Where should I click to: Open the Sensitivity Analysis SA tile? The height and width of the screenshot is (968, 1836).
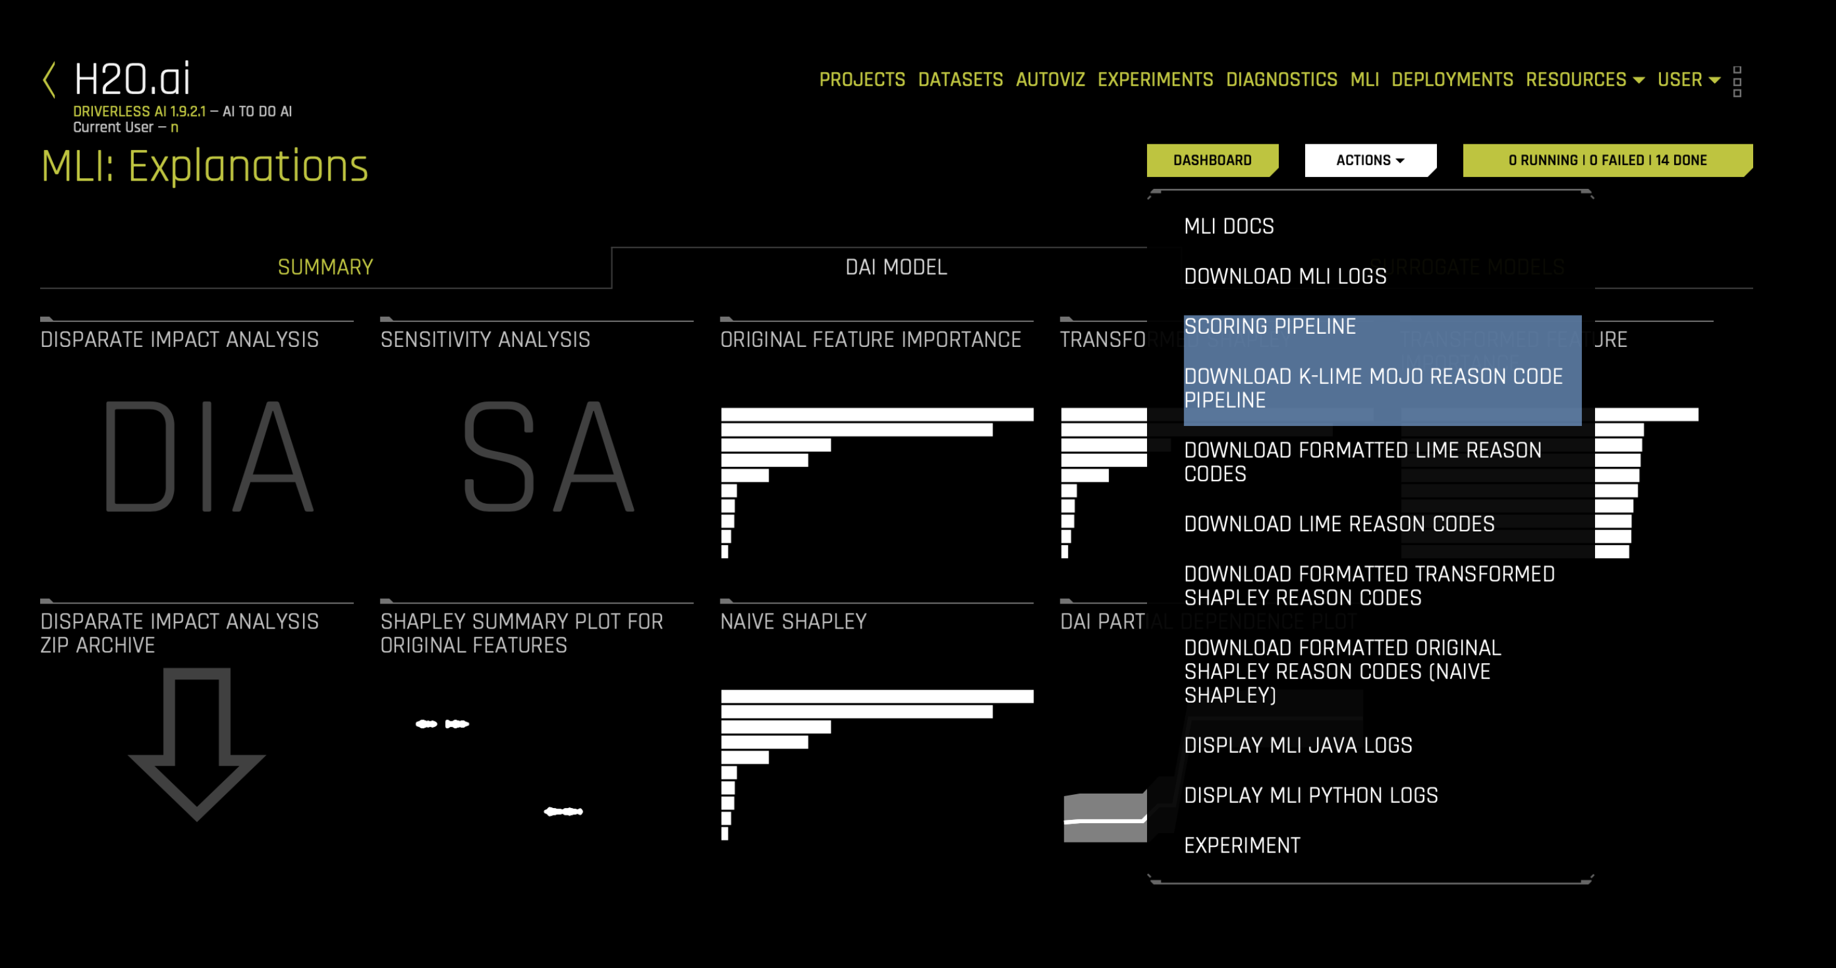pyautogui.click(x=547, y=455)
